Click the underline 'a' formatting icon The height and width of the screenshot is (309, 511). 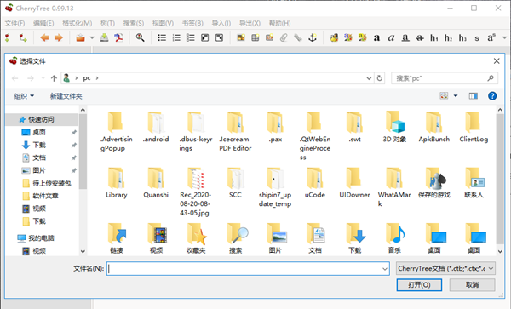[405, 37]
